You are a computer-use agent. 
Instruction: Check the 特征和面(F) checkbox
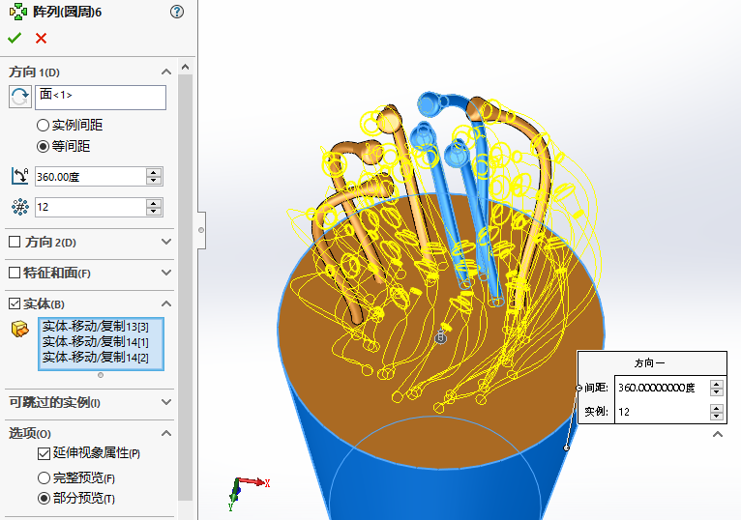(14, 273)
